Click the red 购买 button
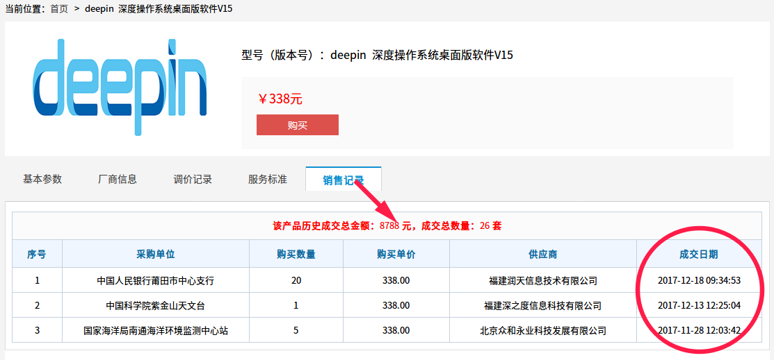Screen dimensions: 774x360 (297, 125)
